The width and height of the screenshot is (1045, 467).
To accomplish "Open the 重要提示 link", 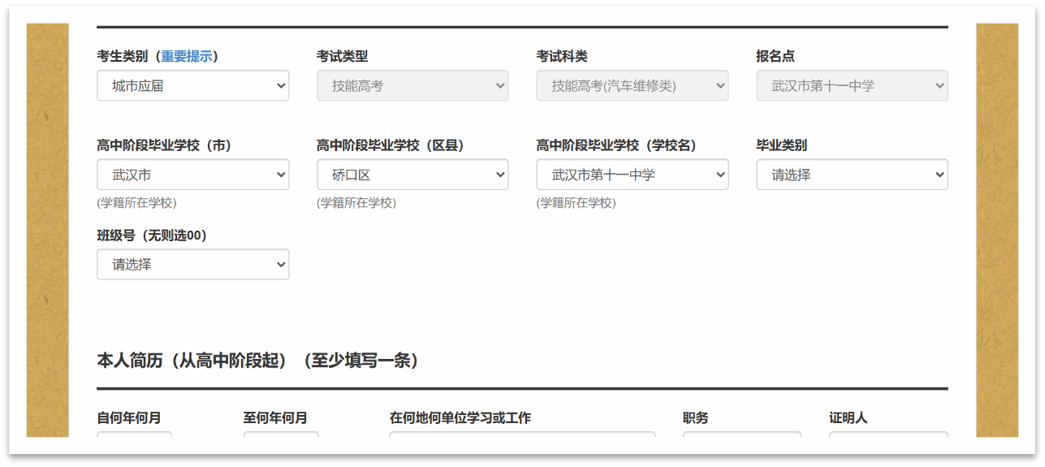I will click(x=186, y=56).
